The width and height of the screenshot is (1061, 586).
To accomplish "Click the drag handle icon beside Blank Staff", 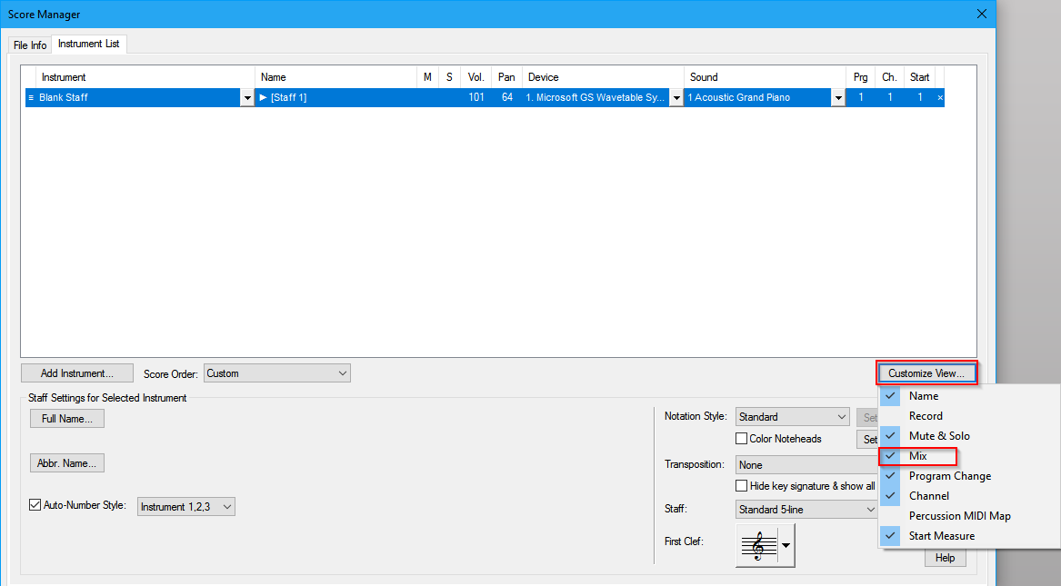I will [x=30, y=97].
